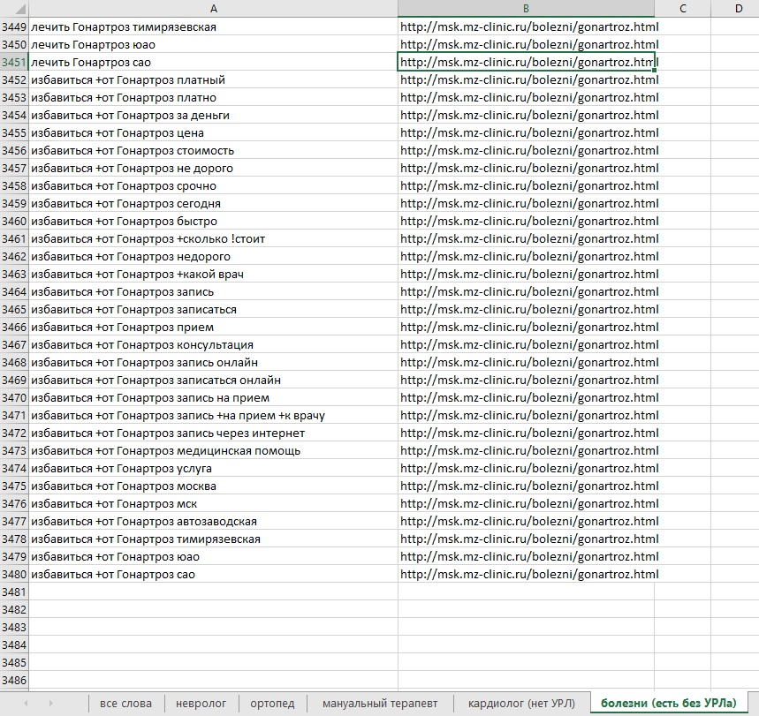Select row 3451 header
The width and height of the screenshot is (759, 716).
click(14, 62)
